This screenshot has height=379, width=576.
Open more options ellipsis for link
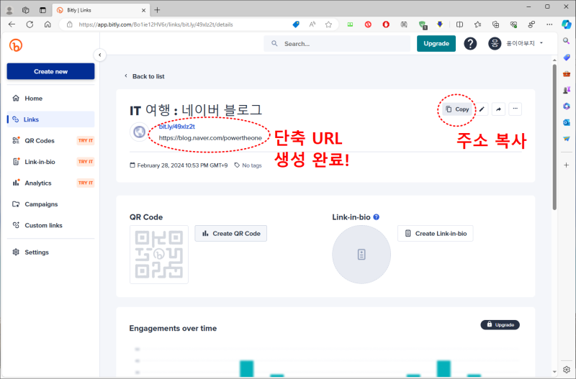tap(515, 109)
